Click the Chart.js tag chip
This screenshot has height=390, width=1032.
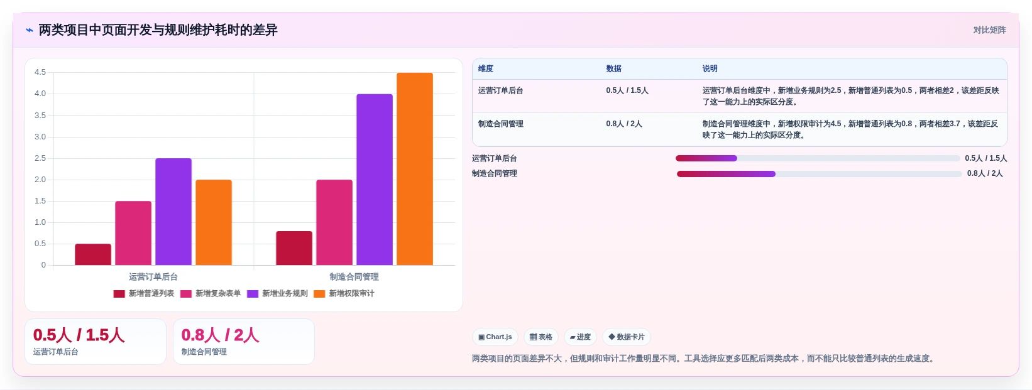tap(495, 337)
